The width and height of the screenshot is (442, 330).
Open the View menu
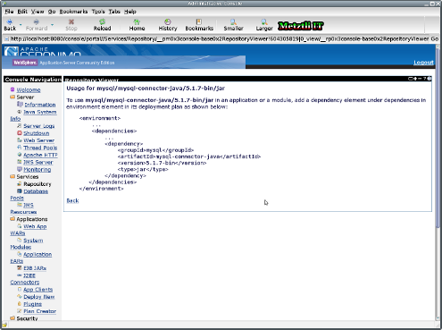pos(38,12)
